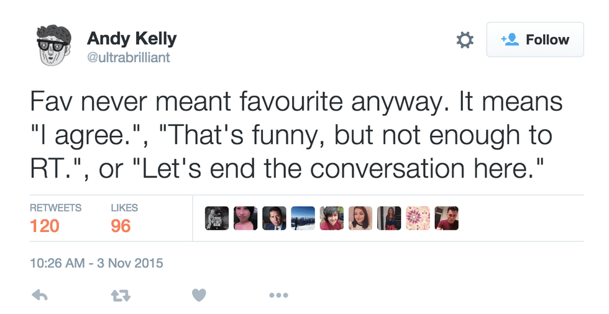This screenshot has width=609, height=314.
Task: Click the black-and-white liker avatar
Action: click(x=217, y=218)
